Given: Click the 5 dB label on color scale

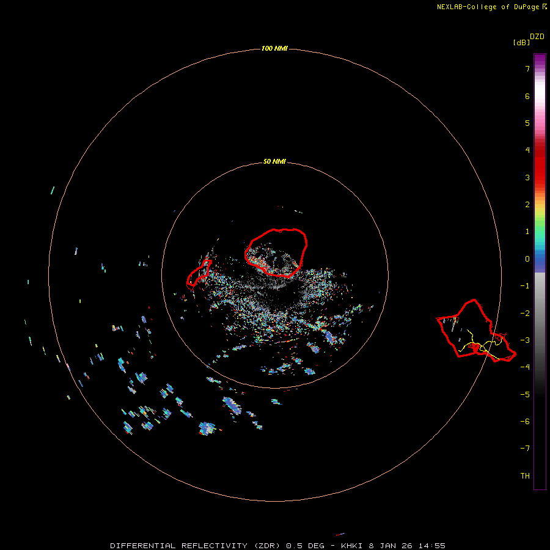Looking at the screenshot, I should [527, 123].
